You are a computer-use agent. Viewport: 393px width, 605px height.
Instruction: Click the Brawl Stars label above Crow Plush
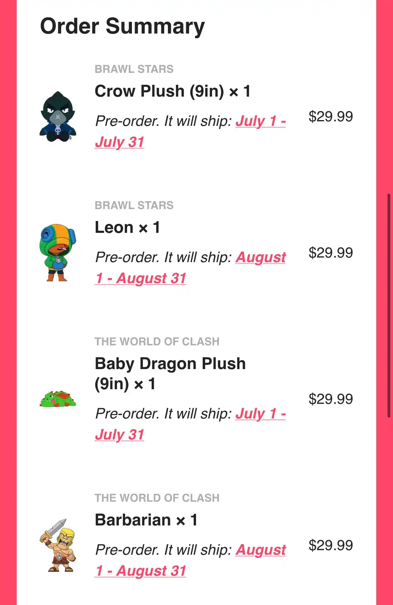click(134, 69)
